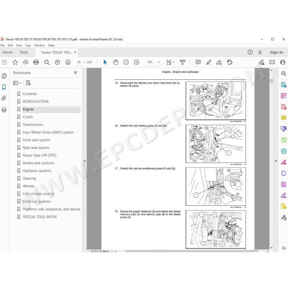
Task: Close the Bookmarks panel
Action: [x=75, y=72]
